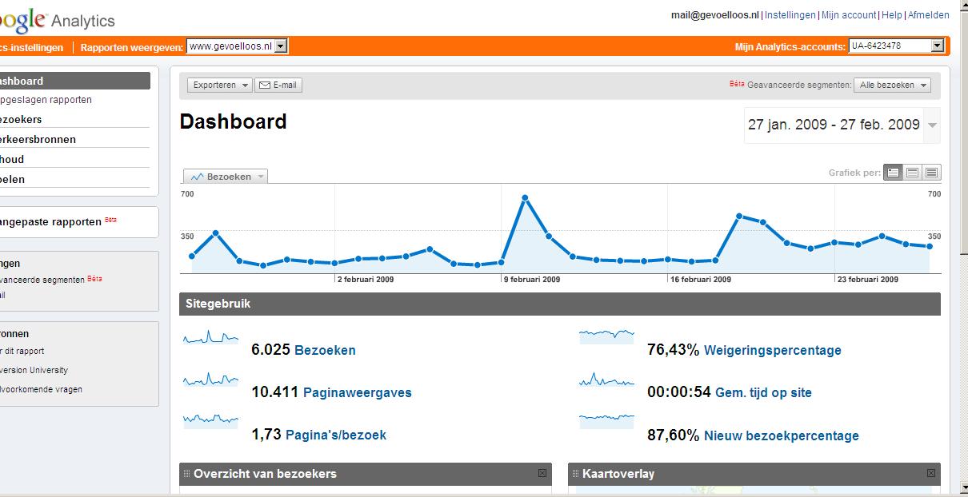Click the Google Analytics logo

[x=58, y=20]
